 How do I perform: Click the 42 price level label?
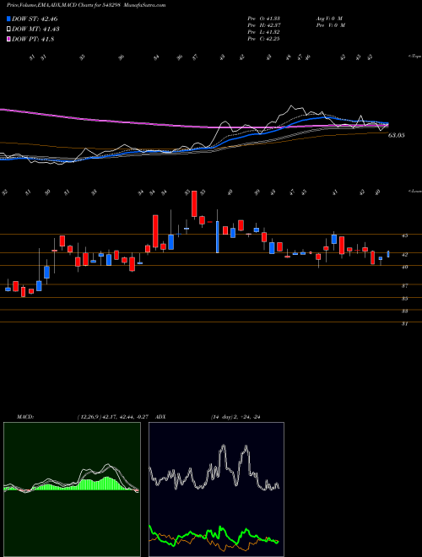(404, 254)
